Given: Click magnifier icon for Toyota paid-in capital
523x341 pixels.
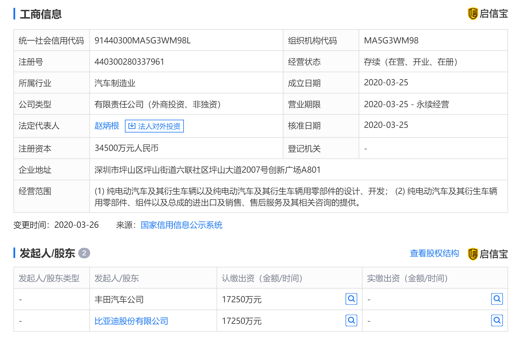Looking at the screenshot, I should [497, 299].
